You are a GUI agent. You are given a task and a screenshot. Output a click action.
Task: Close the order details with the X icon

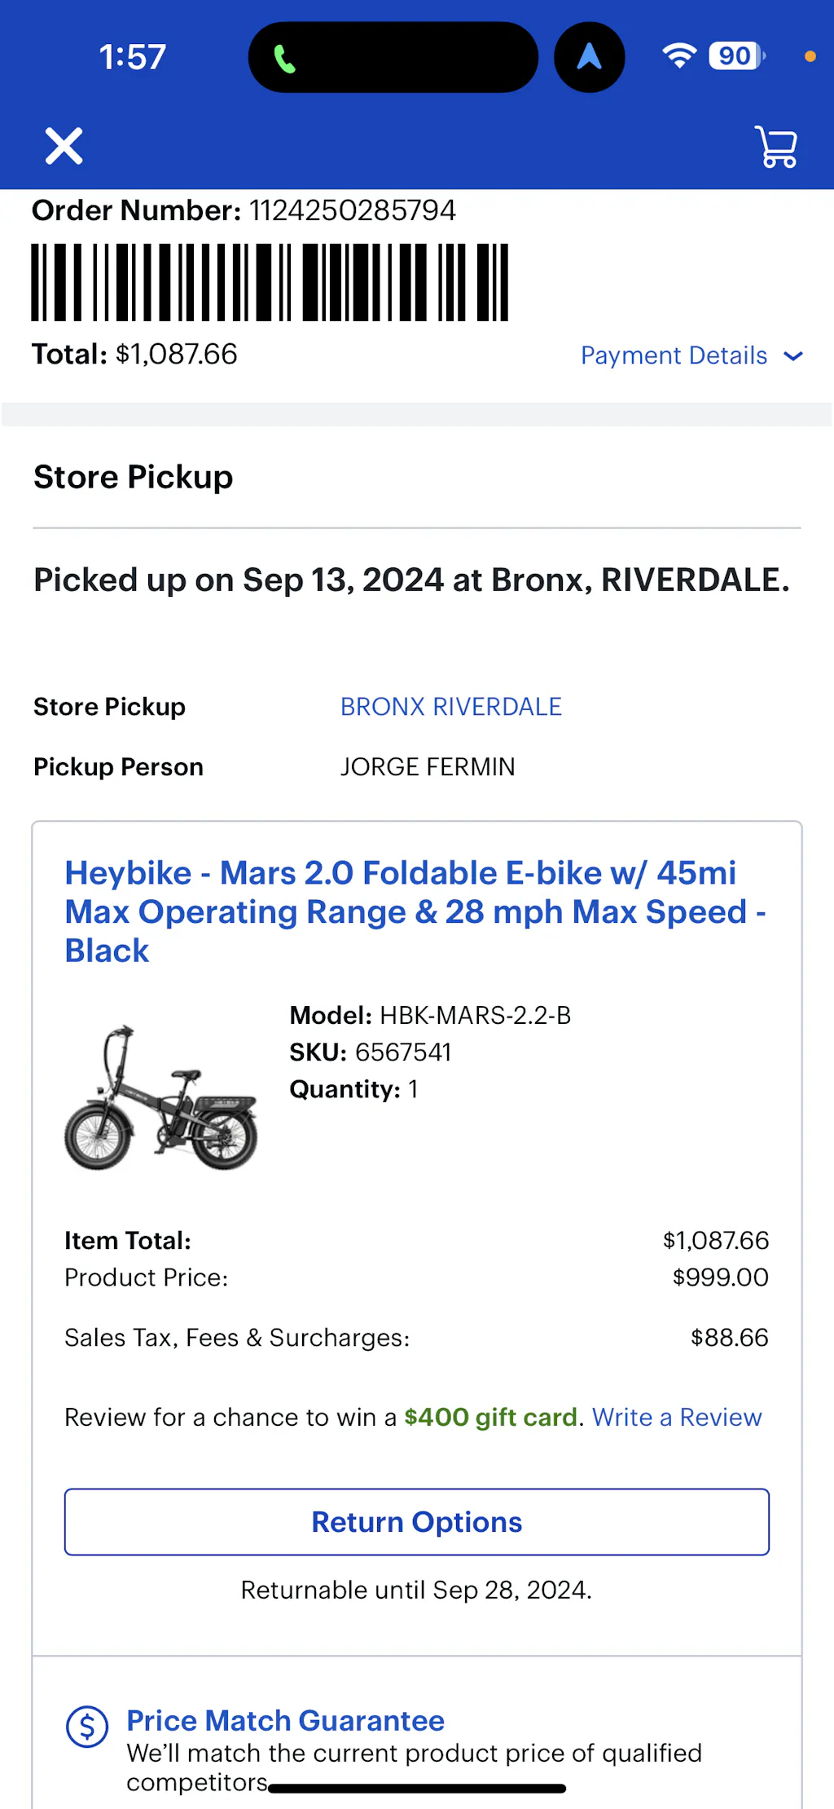(x=64, y=147)
